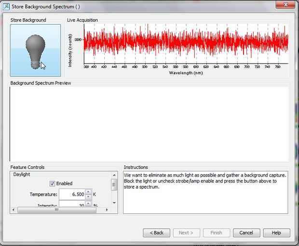Uncheck the Daylight Enabled checkbox

point(52,183)
